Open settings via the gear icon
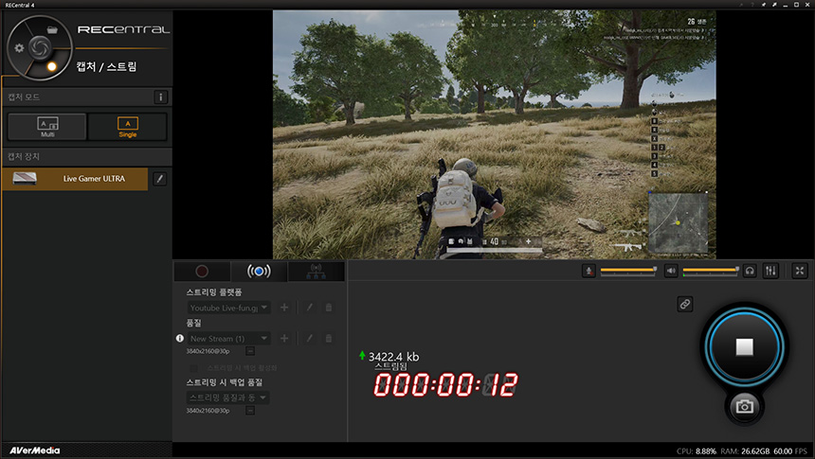815x459 pixels. pyautogui.click(x=19, y=47)
